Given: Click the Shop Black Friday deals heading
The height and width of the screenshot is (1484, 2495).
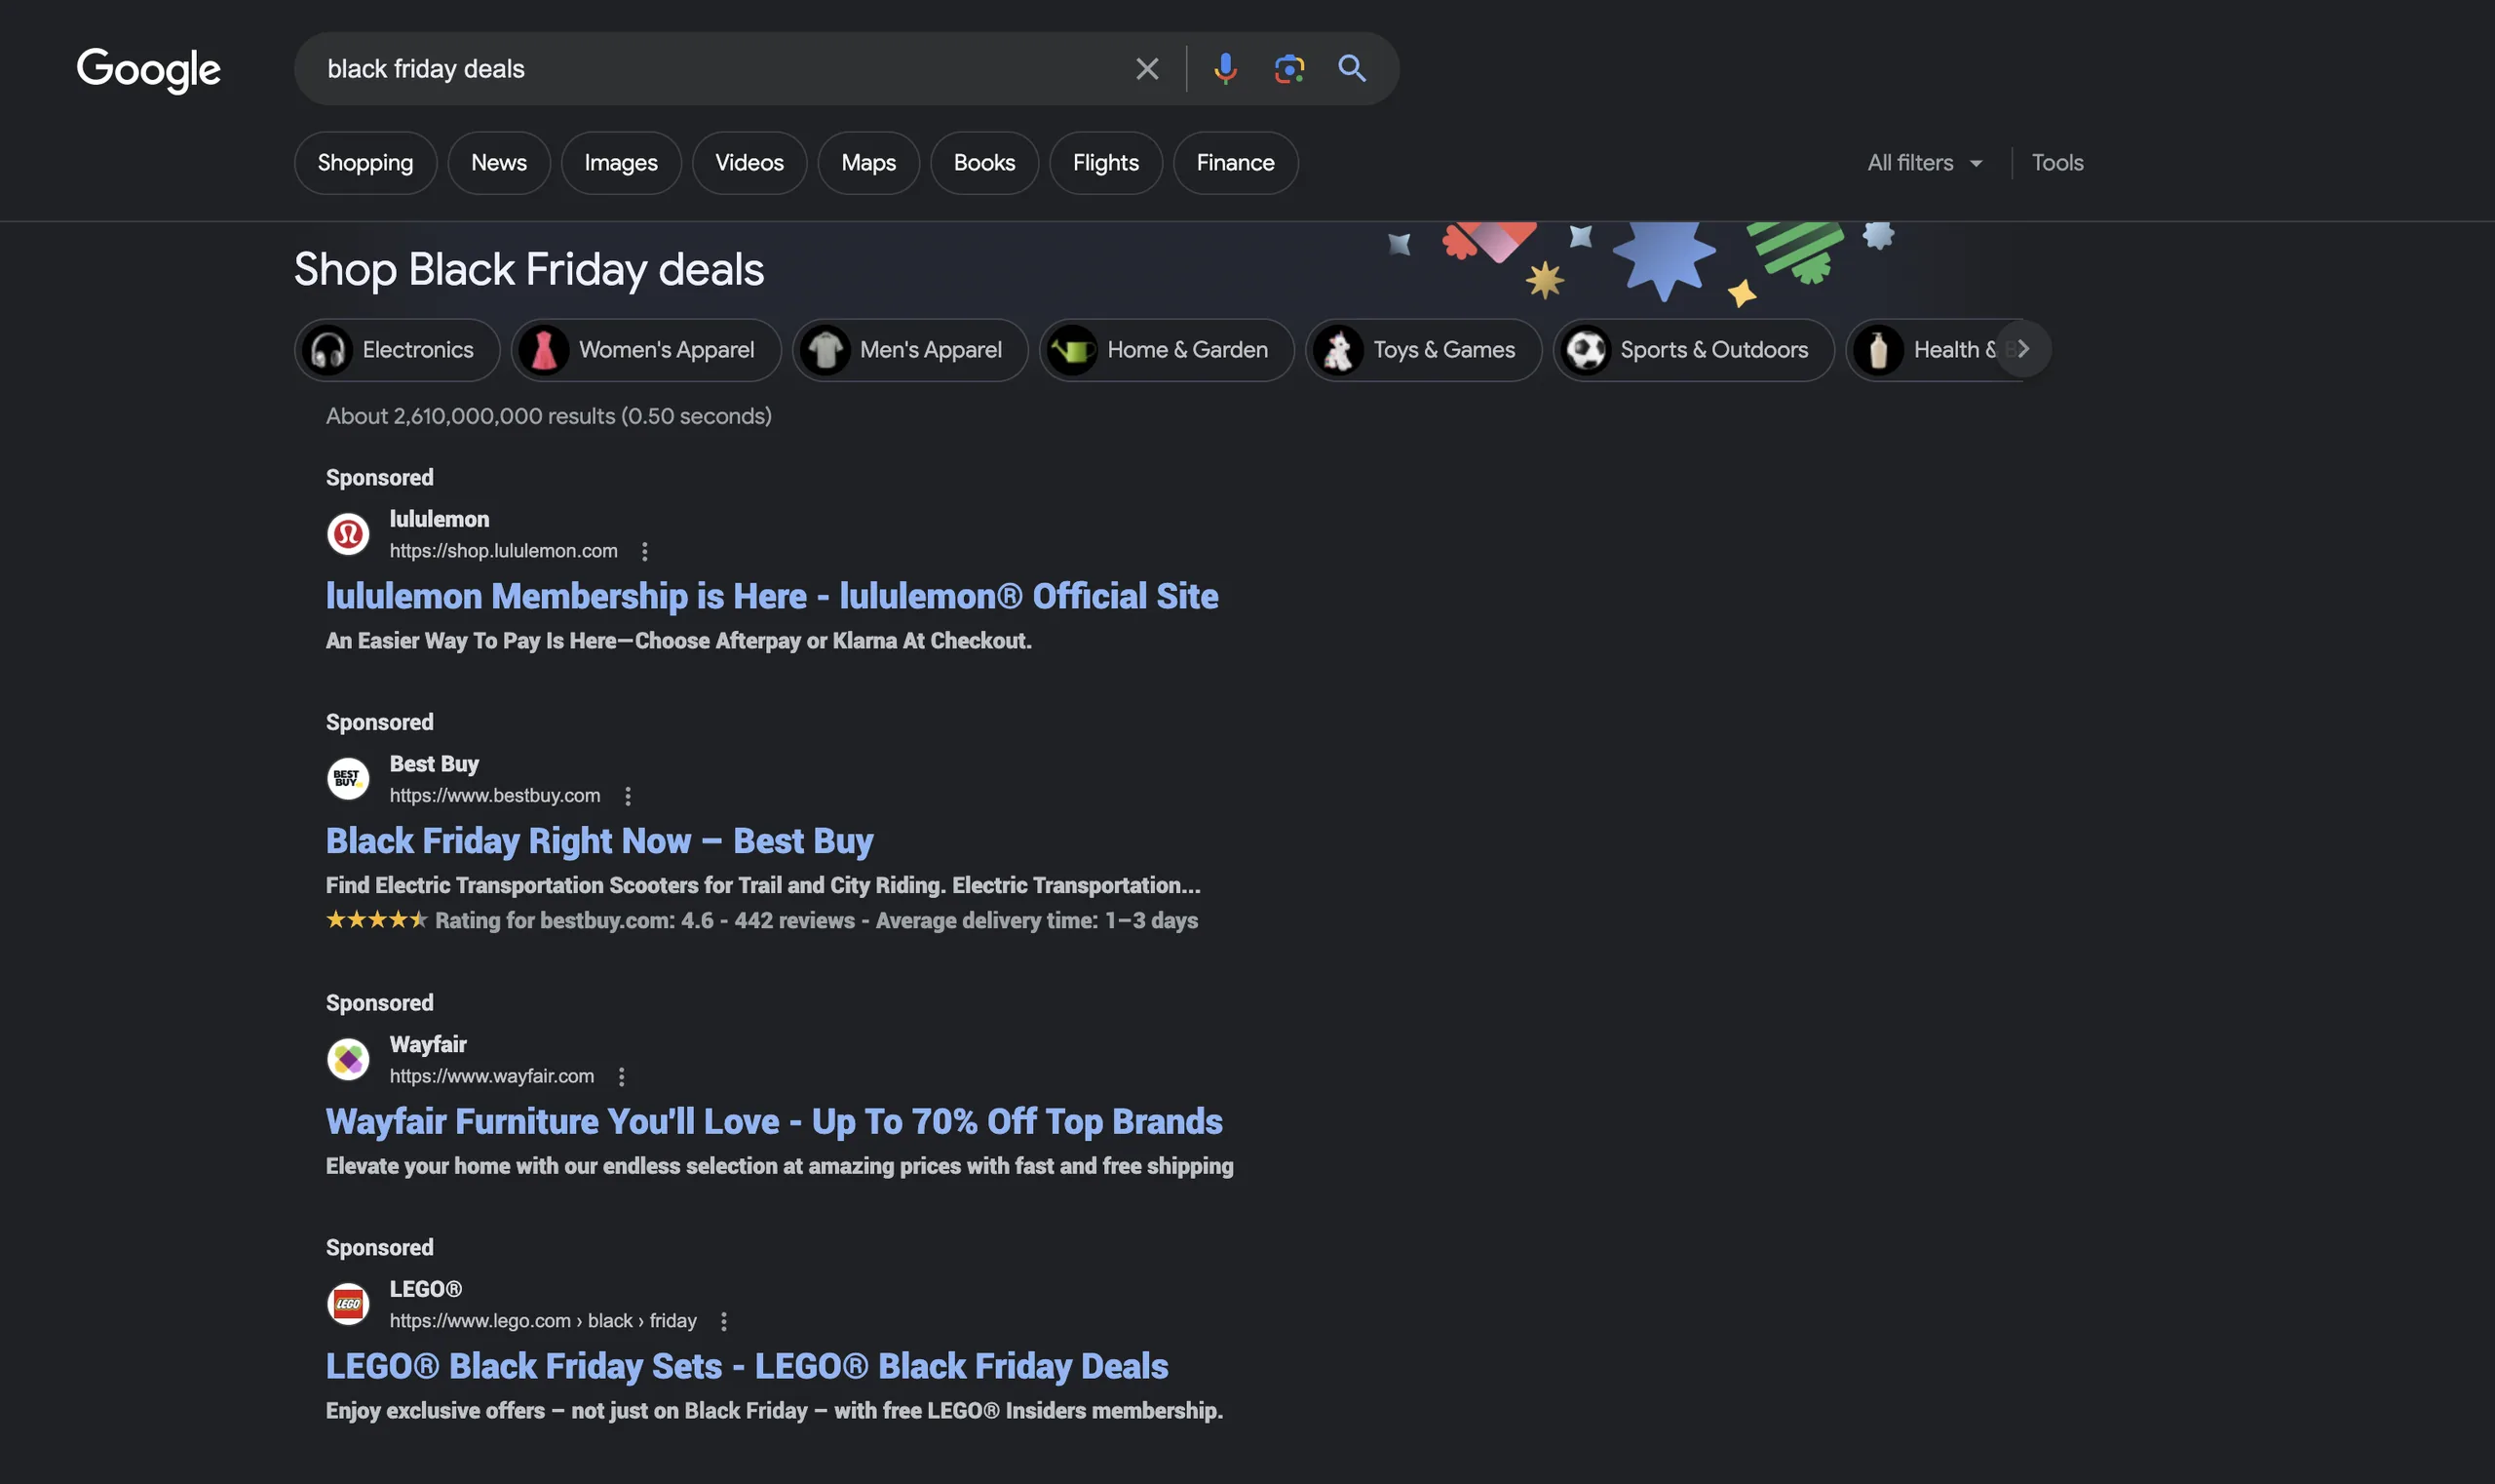Looking at the screenshot, I should (529, 270).
